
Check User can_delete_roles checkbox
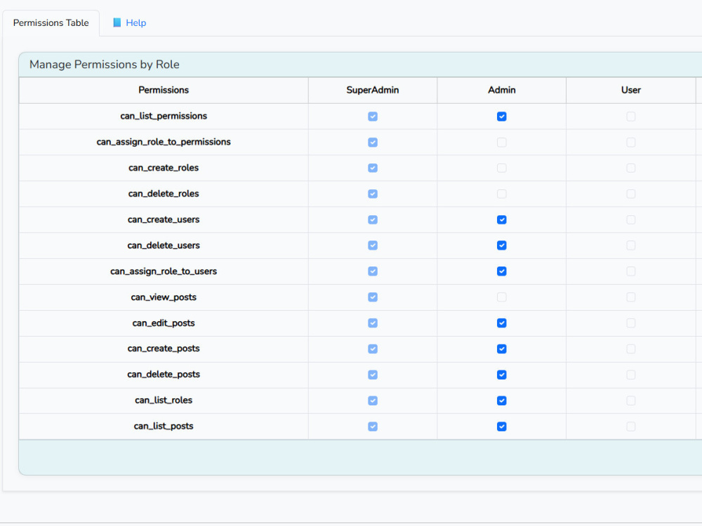tap(631, 194)
